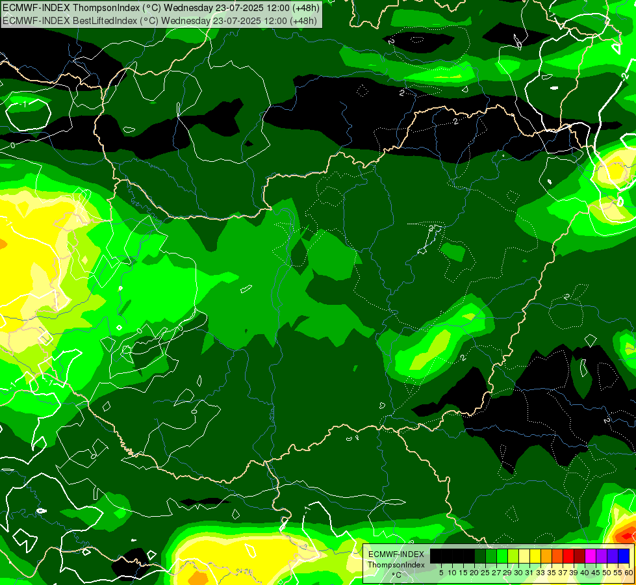Click the legend scale value 5

[x=441, y=573]
